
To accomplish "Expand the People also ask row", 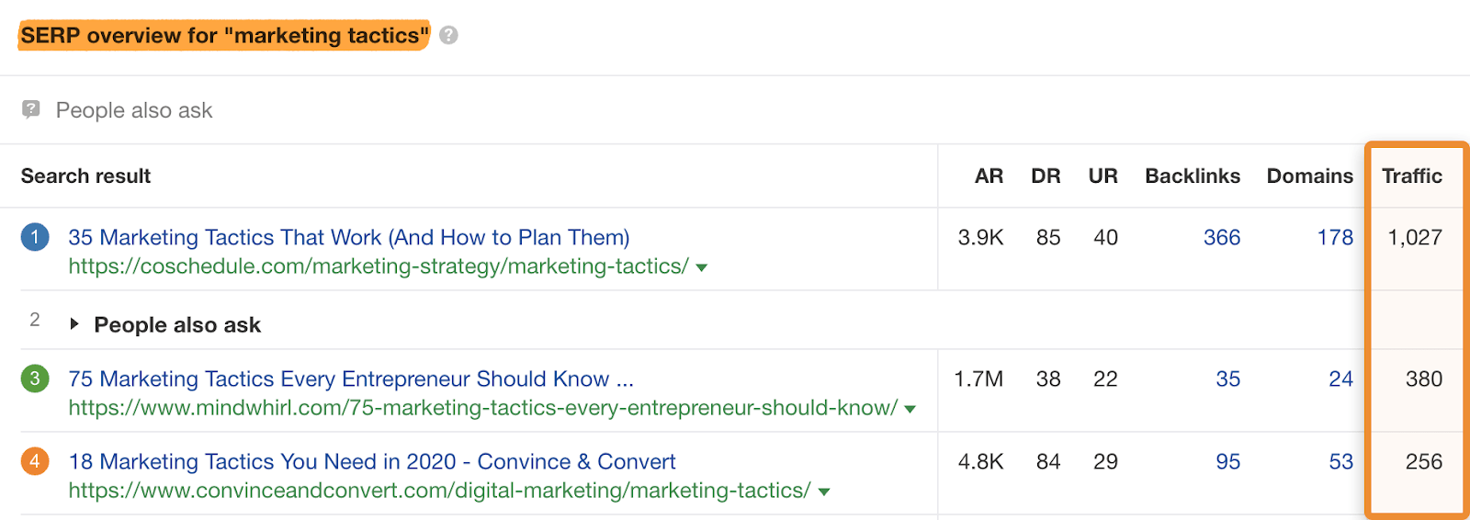I will coord(74,324).
